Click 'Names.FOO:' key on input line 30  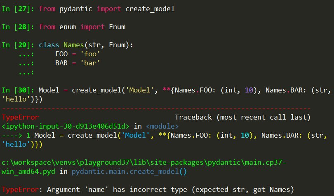(195, 90)
